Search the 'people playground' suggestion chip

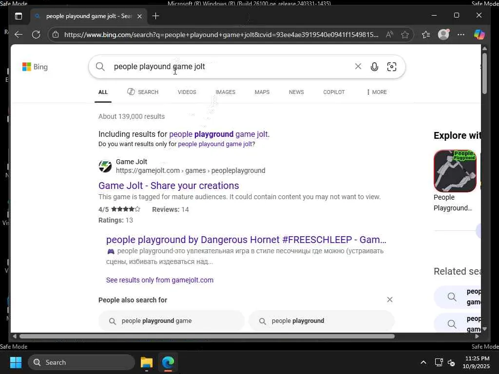coord(322,321)
